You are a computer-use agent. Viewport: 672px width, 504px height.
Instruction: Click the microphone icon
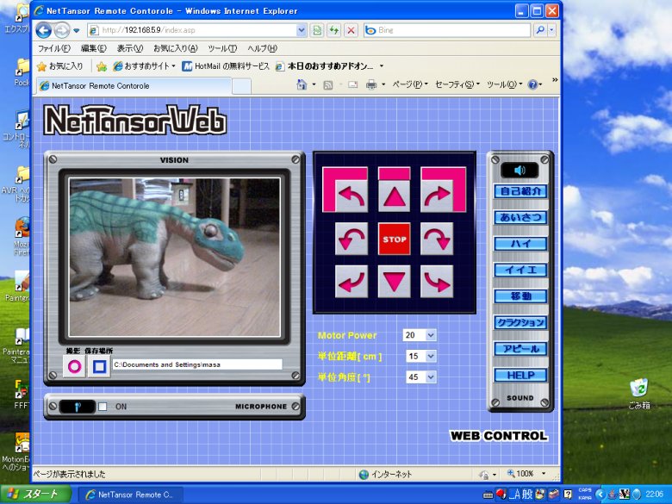(x=78, y=407)
